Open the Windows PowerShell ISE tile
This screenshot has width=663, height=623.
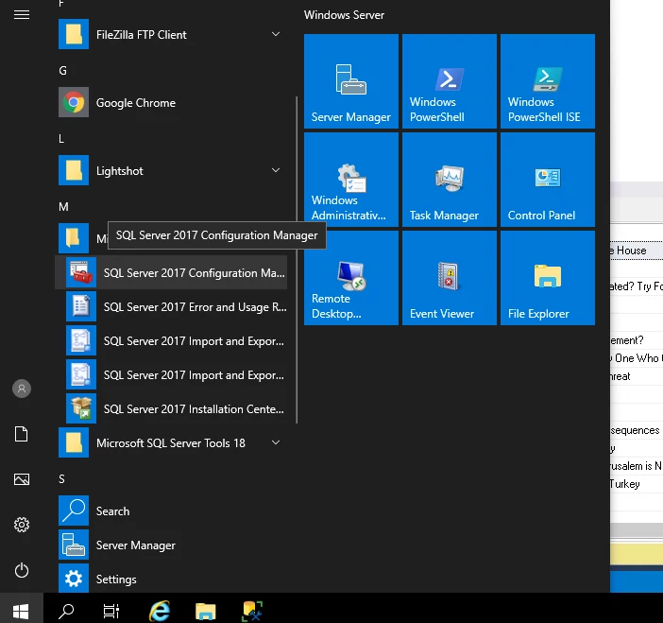point(548,81)
